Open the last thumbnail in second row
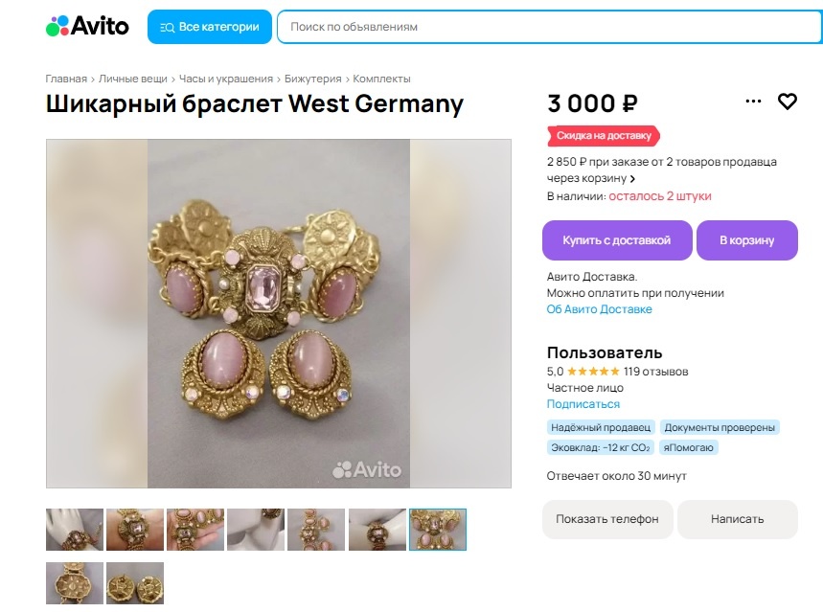This screenshot has width=823, height=612. point(135,583)
